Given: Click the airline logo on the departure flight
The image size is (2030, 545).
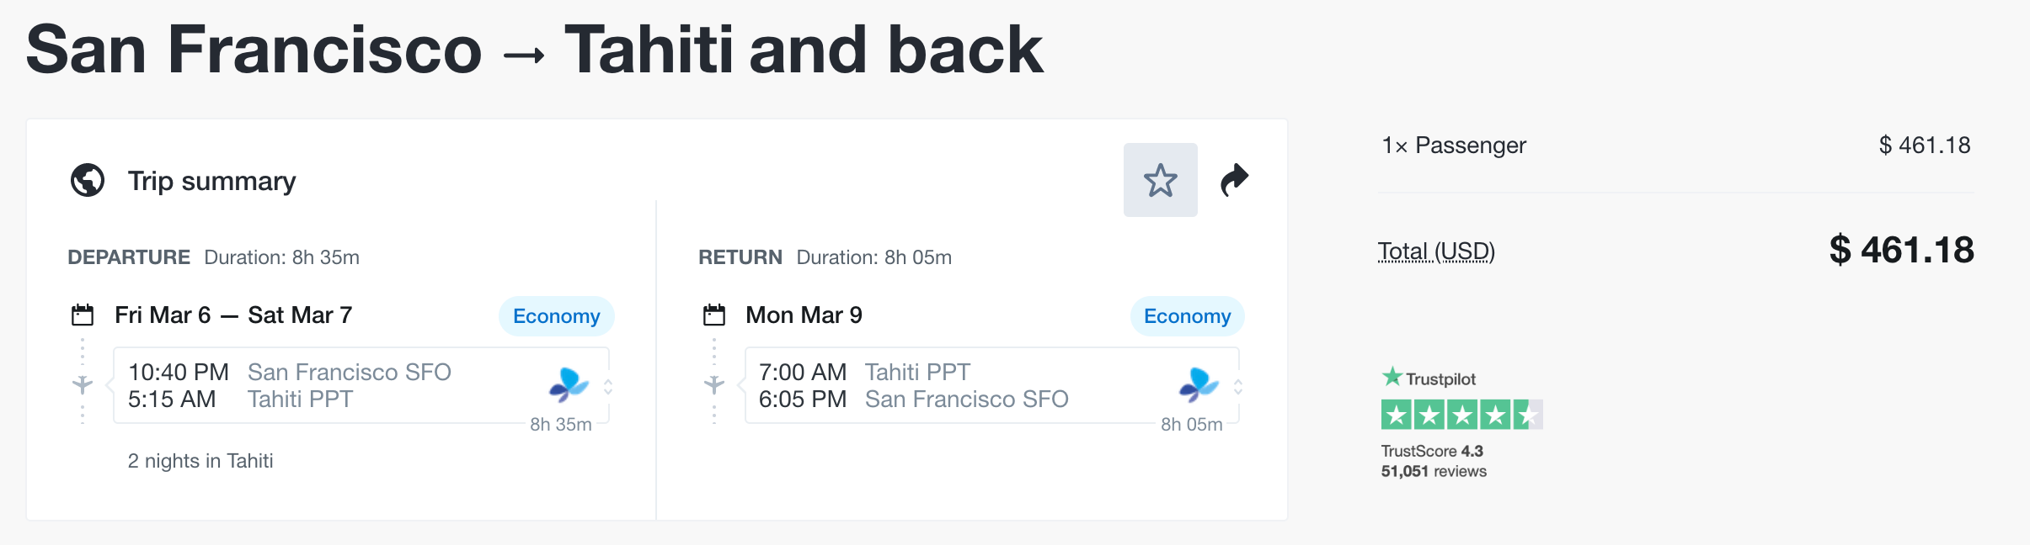Looking at the screenshot, I should pyautogui.click(x=569, y=384).
